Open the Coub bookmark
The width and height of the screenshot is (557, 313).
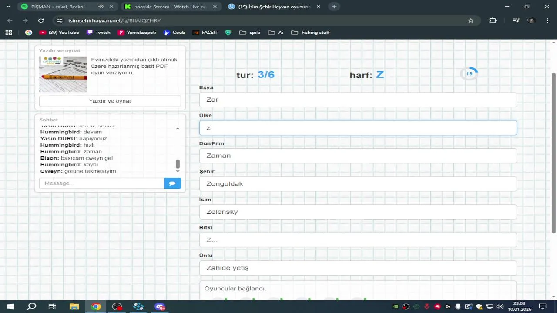174,33
